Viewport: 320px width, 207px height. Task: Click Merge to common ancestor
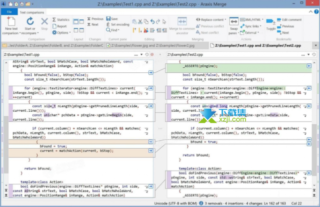coord(182,26)
